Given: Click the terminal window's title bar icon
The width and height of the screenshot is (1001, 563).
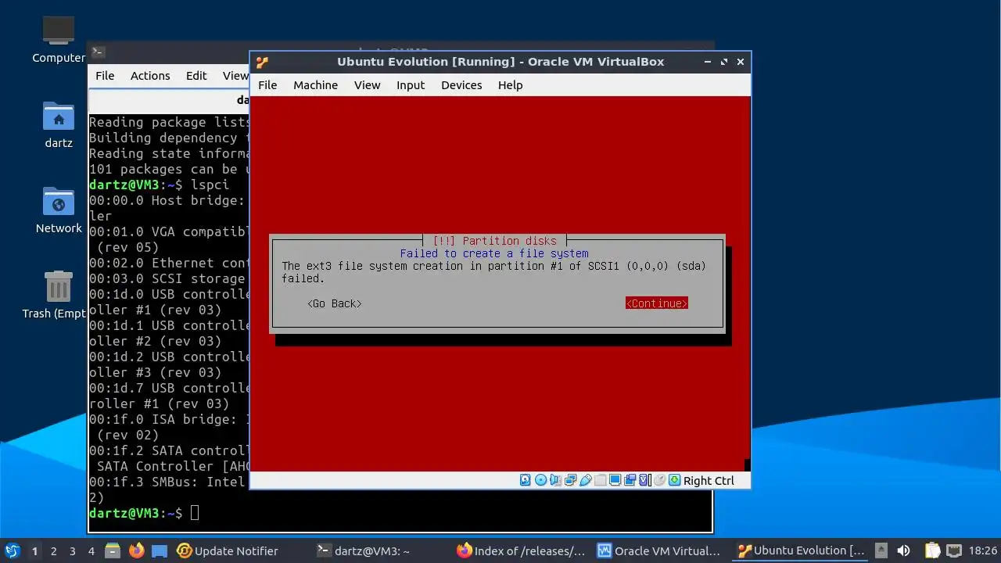Looking at the screenshot, I should [98, 52].
